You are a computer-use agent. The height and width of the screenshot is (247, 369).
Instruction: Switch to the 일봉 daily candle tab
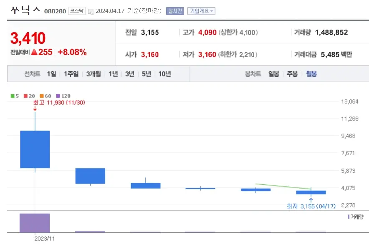[273, 73]
